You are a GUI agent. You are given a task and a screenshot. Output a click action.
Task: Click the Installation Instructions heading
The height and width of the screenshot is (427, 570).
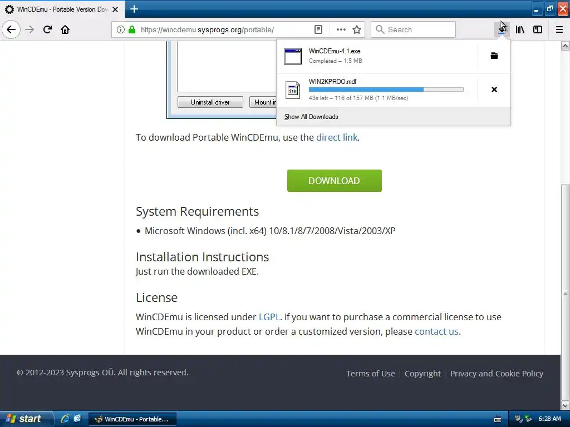click(203, 257)
